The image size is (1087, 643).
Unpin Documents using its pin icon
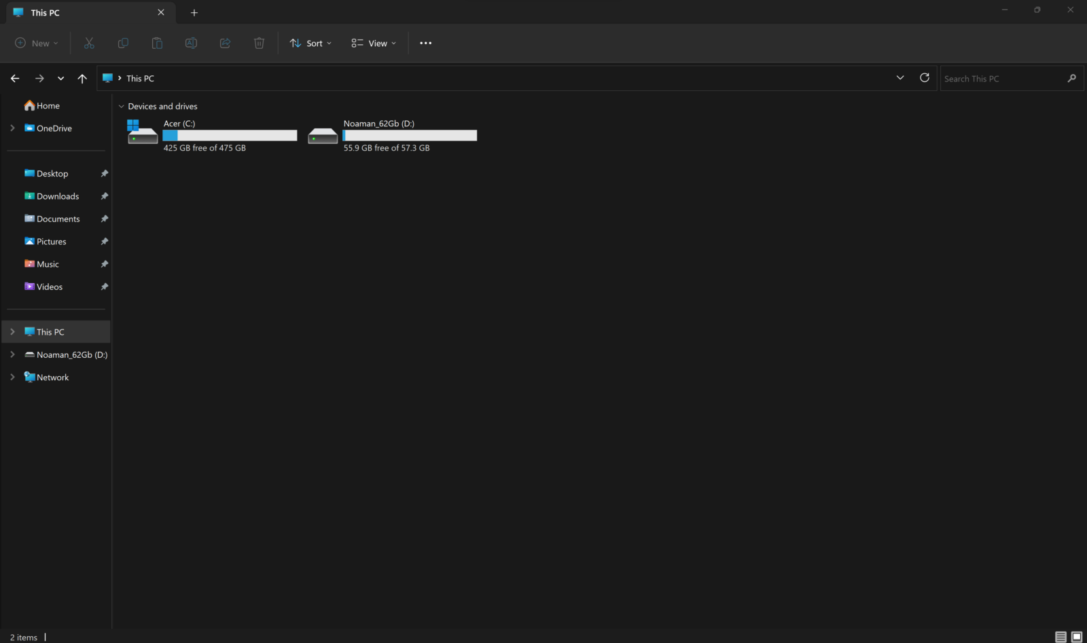[104, 219]
